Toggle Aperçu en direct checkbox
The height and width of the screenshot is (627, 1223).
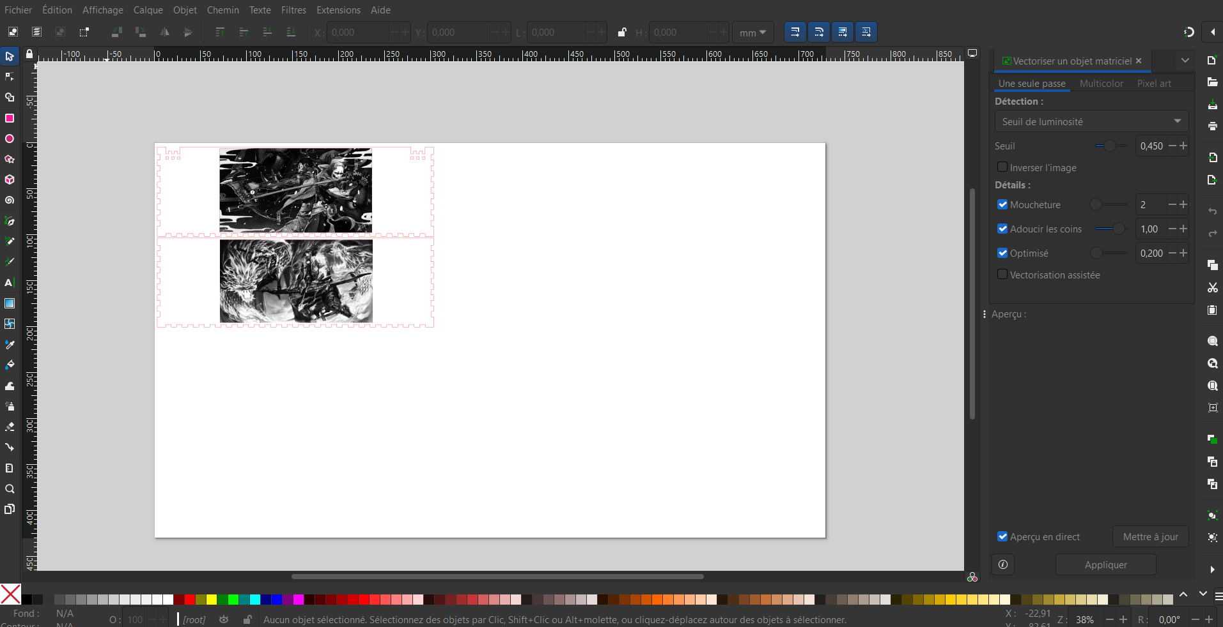coord(1002,537)
